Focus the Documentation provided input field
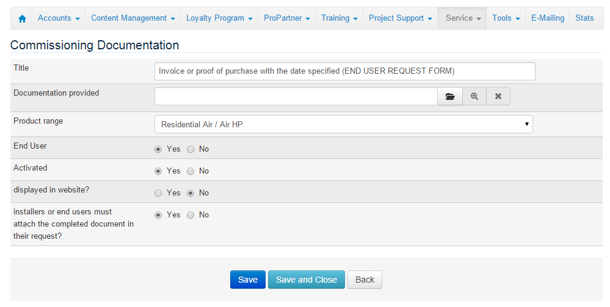 click(x=296, y=96)
